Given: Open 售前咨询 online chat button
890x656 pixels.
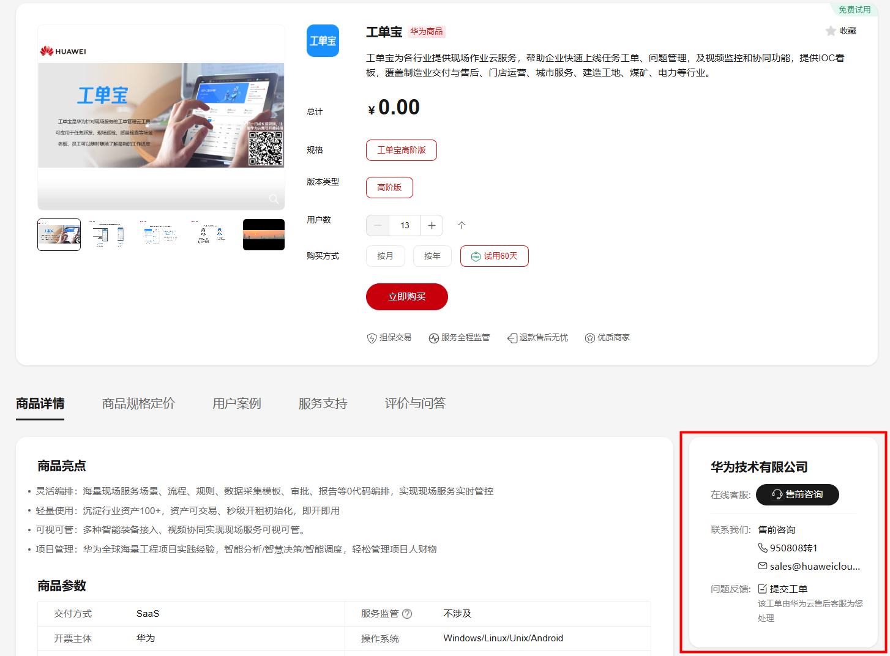Looking at the screenshot, I should (798, 494).
